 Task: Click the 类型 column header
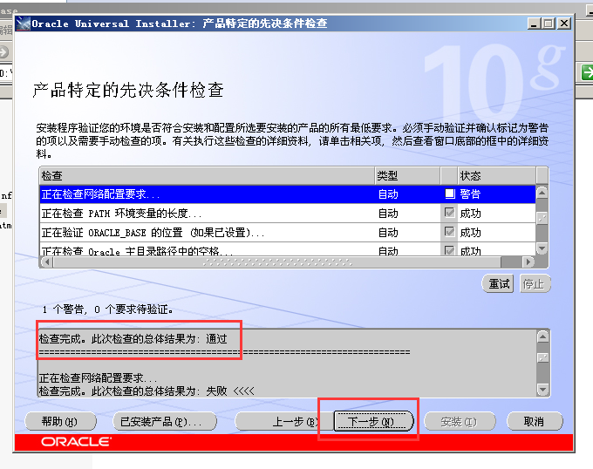407,176
